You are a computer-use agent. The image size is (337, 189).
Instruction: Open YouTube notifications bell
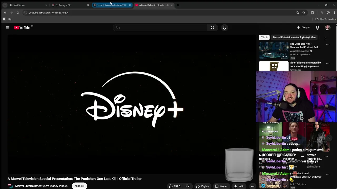point(318,28)
